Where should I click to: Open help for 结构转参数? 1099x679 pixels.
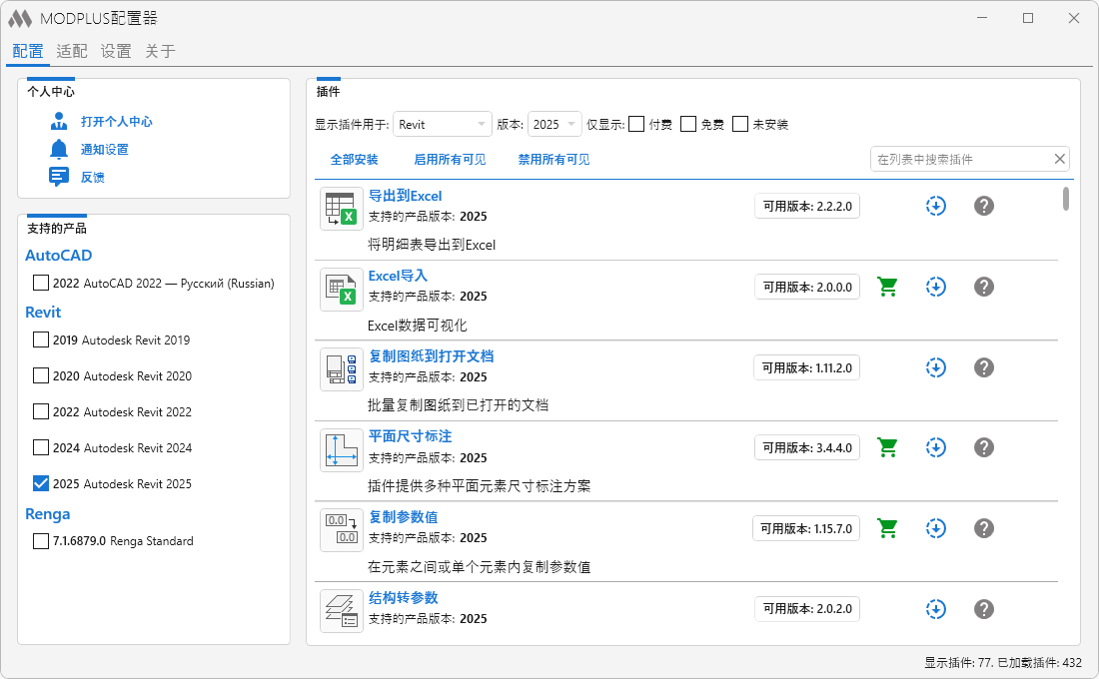point(984,609)
